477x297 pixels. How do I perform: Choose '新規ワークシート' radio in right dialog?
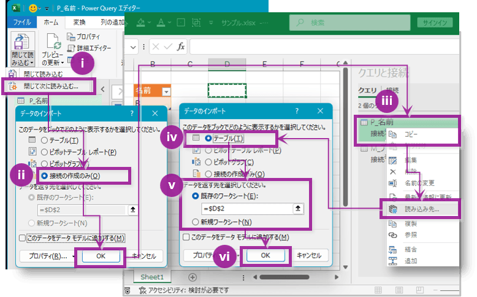point(196,222)
